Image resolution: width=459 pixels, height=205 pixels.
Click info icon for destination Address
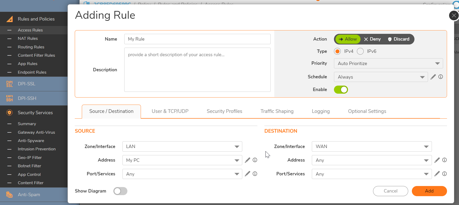coord(444,160)
